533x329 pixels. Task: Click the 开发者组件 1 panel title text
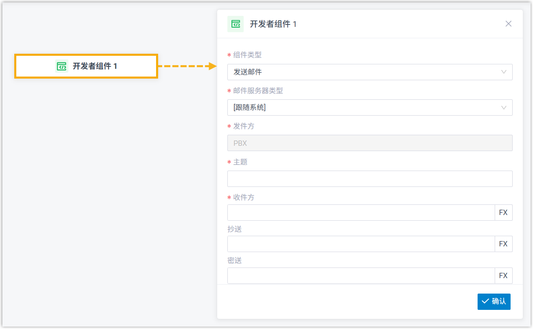point(273,24)
